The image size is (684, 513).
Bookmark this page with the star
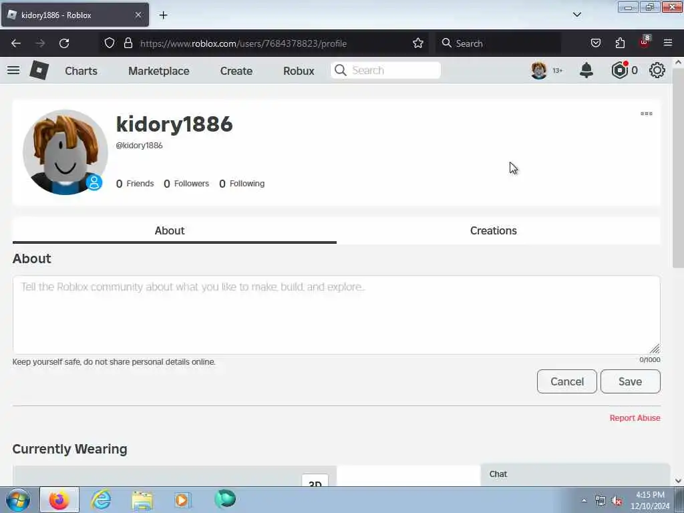418,43
